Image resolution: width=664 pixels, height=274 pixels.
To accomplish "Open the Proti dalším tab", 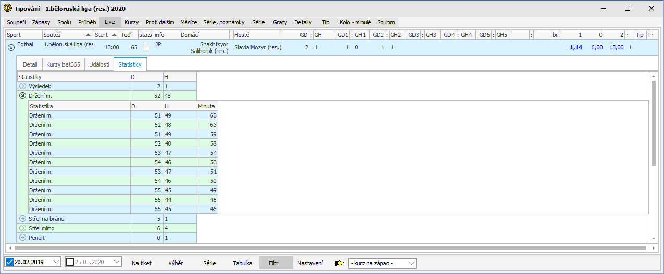I will tap(160, 22).
